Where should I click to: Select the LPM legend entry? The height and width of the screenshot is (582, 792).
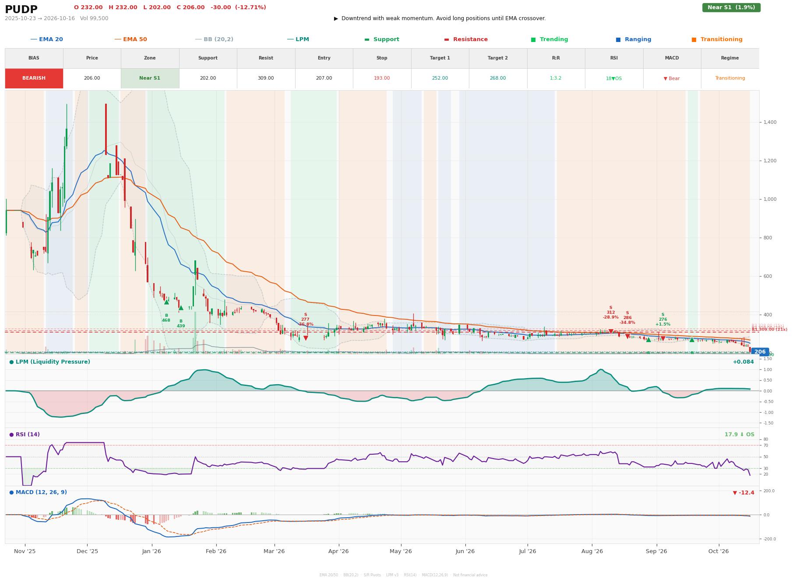(298, 39)
